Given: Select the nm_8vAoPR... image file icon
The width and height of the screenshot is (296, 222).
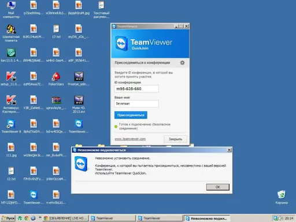Looking at the screenshot, I should point(56,150).
